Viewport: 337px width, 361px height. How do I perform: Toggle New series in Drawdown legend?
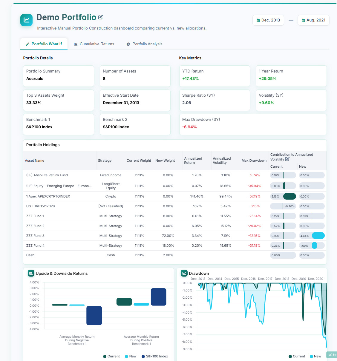point(315,356)
